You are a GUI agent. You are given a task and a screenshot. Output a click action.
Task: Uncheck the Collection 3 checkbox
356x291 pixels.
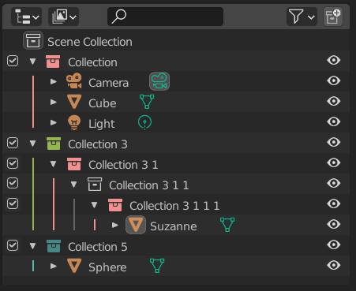pyautogui.click(x=13, y=143)
